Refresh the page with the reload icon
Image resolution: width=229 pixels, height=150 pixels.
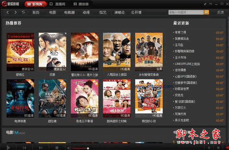(x=23, y=12)
